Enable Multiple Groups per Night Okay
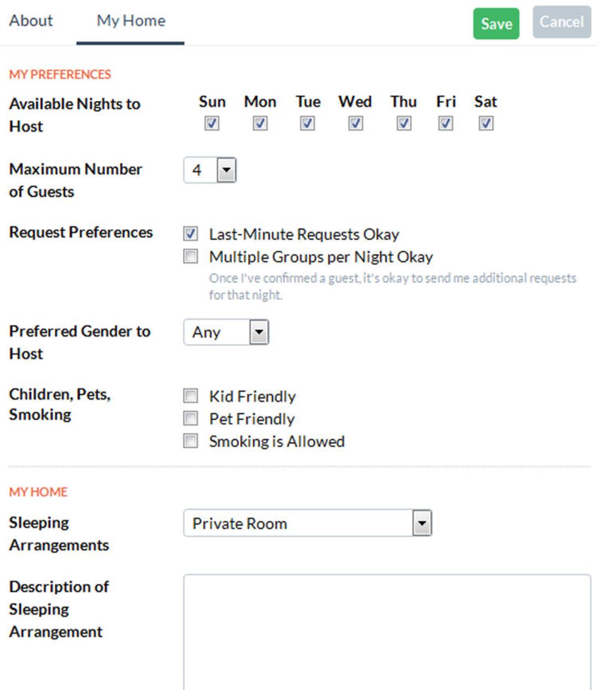 pos(191,257)
